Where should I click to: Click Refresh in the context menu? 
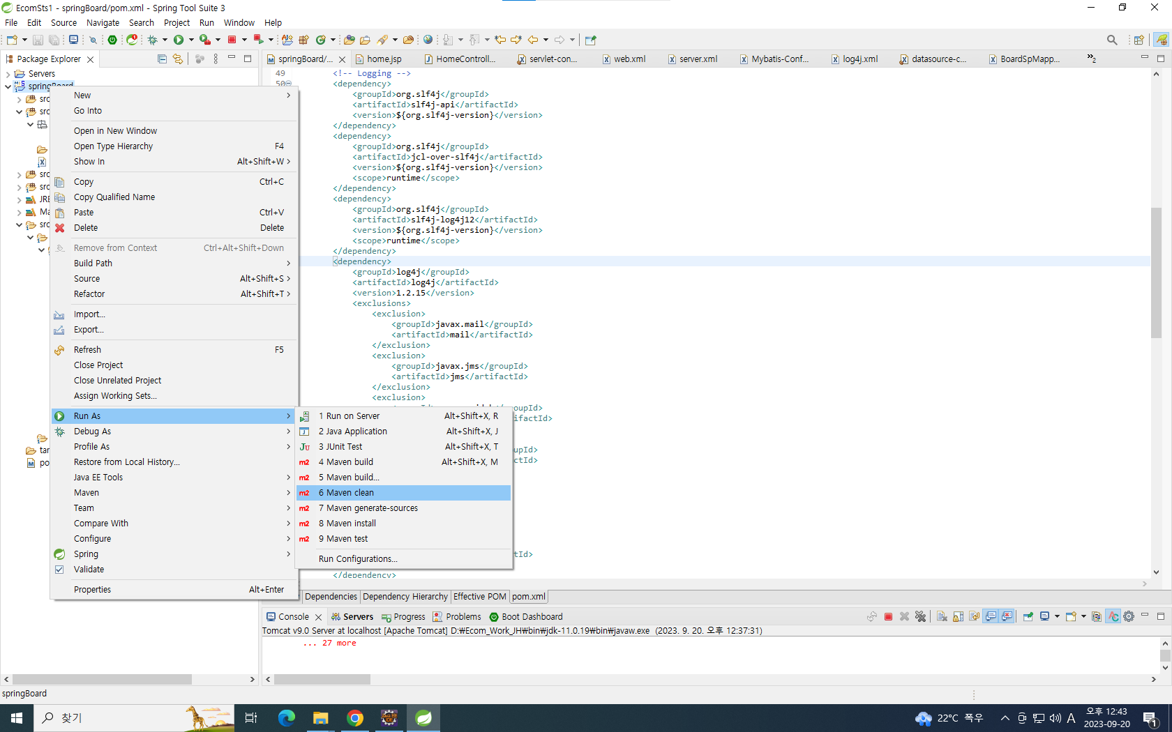[x=174, y=350]
